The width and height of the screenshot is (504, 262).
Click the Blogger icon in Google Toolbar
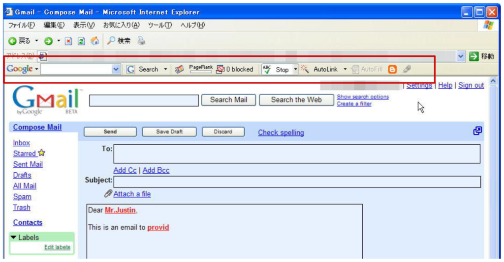pyautogui.click(x=392, y=70)
